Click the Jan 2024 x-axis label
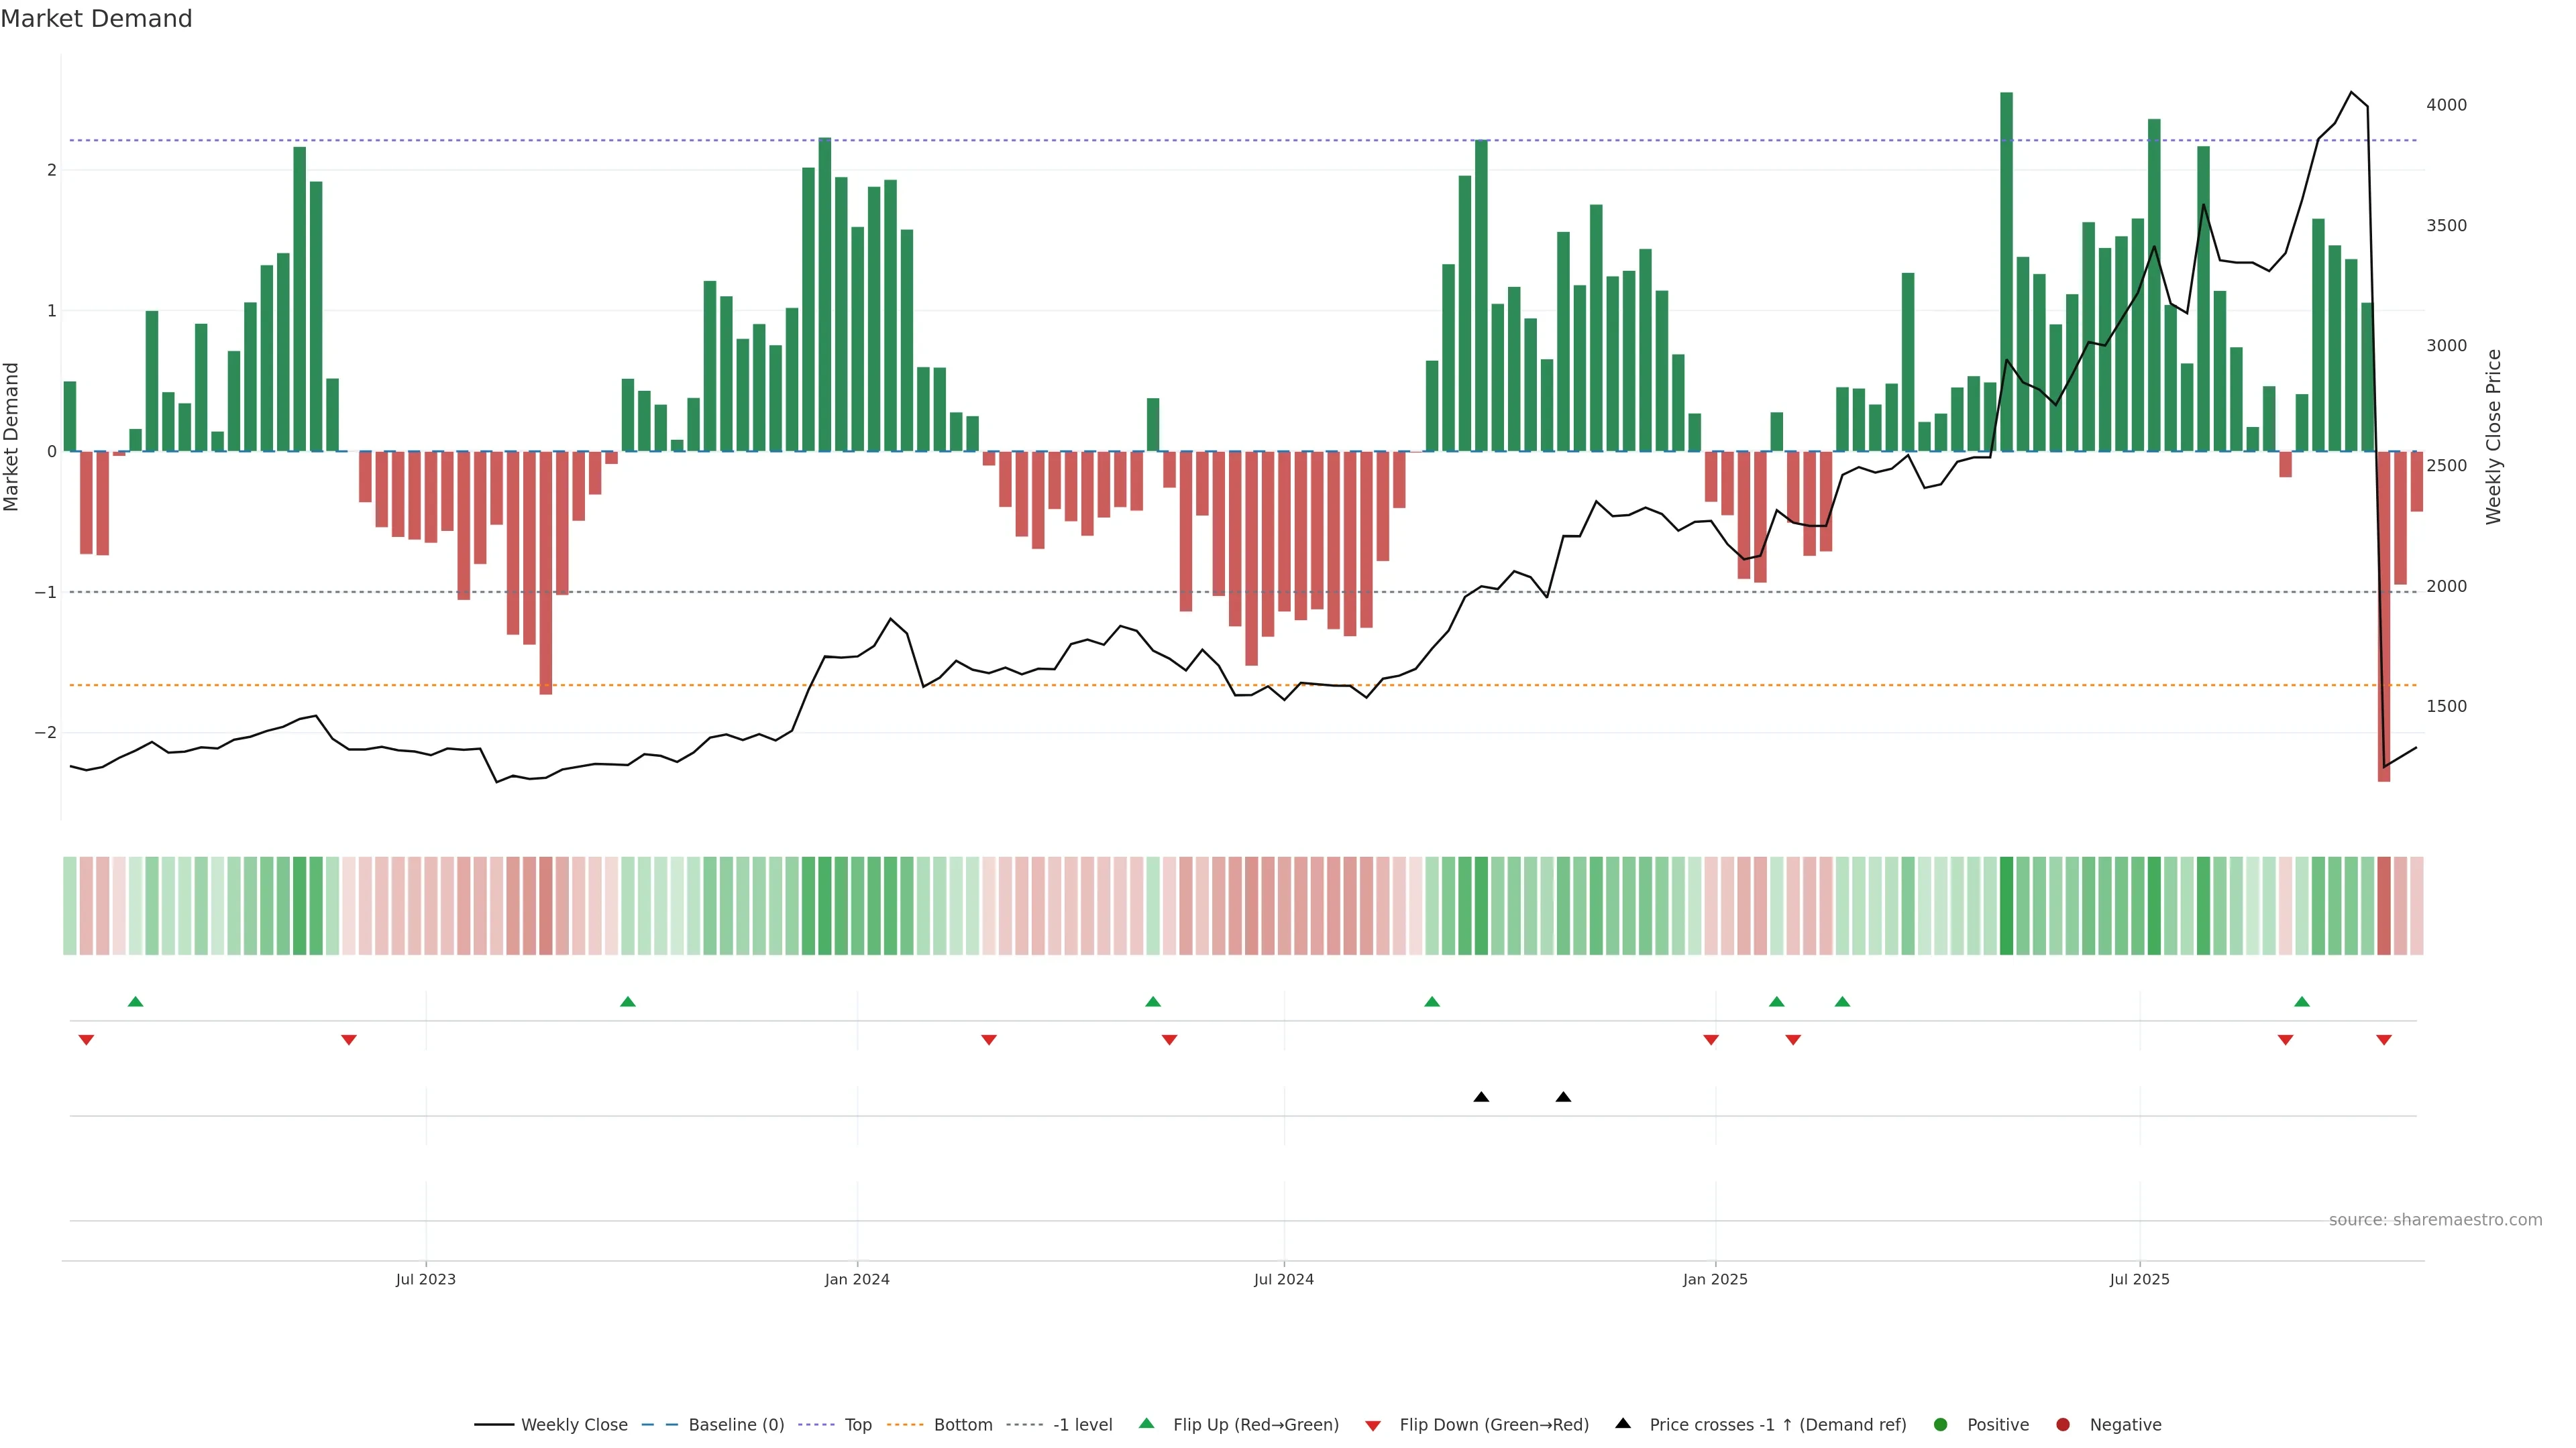 tap(857, 1279)
